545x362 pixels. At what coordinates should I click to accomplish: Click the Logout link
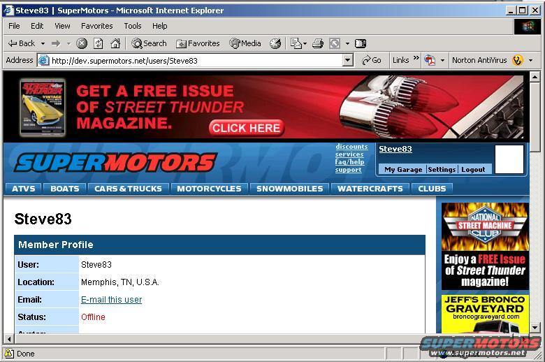pos(473,170)
